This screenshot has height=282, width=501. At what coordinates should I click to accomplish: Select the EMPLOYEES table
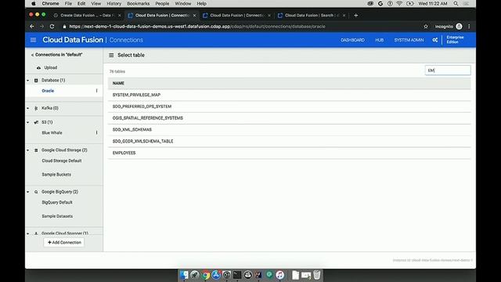289,153
